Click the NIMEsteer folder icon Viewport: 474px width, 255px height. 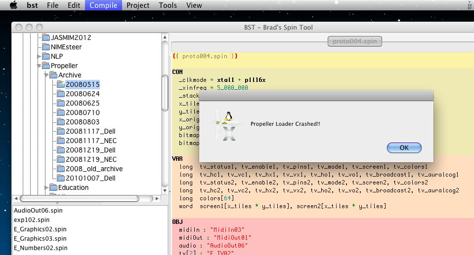46,47
